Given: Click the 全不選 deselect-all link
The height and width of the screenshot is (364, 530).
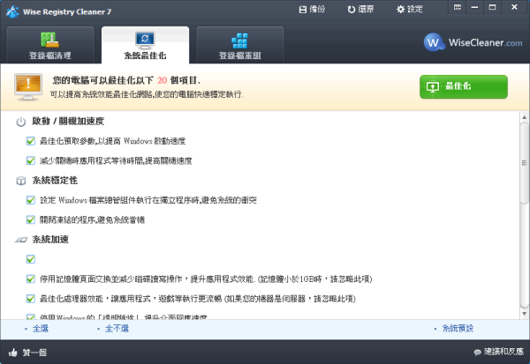Looking at the screenshot, I should pyautogui.click(x=117, y=329).
